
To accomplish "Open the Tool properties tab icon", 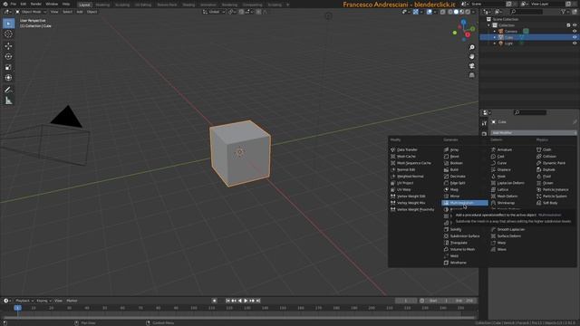I will pyautogui.click(x=484, y=123).
